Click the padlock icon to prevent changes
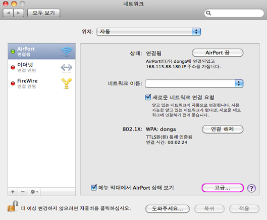 (13, 206)
